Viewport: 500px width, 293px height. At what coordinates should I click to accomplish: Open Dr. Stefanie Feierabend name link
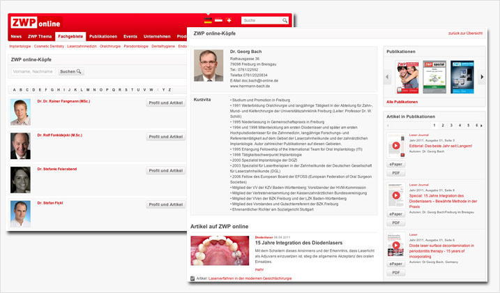[x=56, y=169]
